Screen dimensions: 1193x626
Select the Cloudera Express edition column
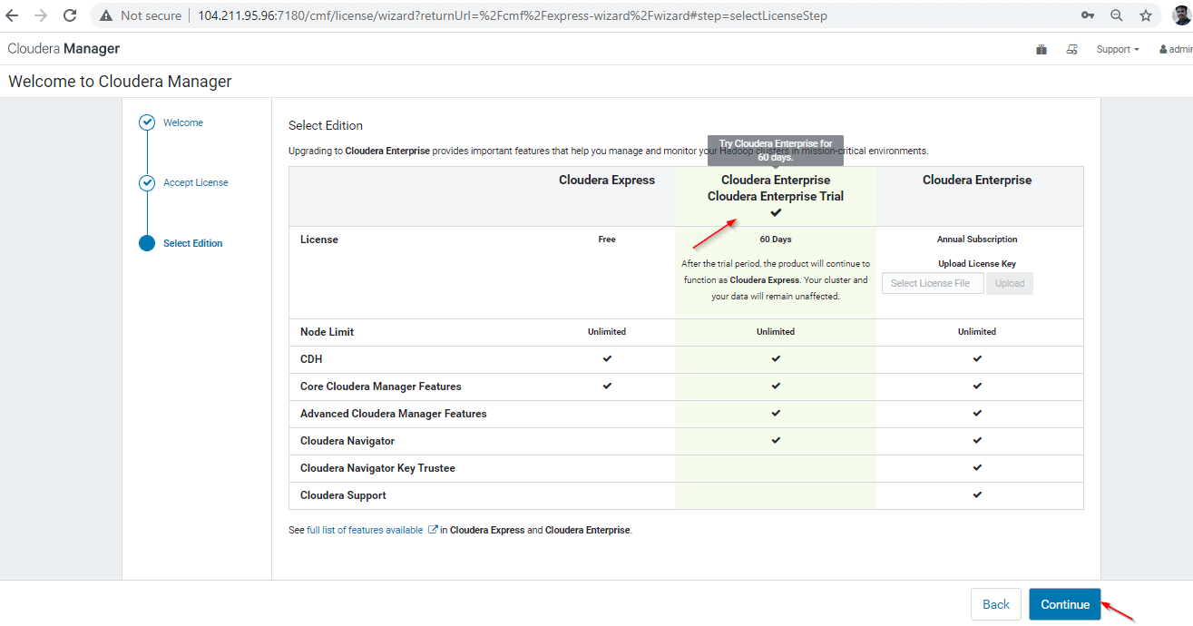606,181
